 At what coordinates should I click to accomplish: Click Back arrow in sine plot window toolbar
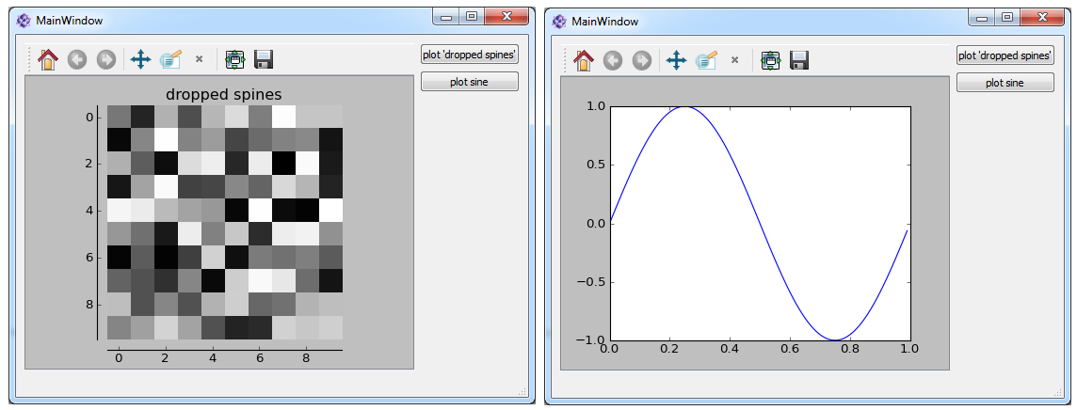(613, 60)
